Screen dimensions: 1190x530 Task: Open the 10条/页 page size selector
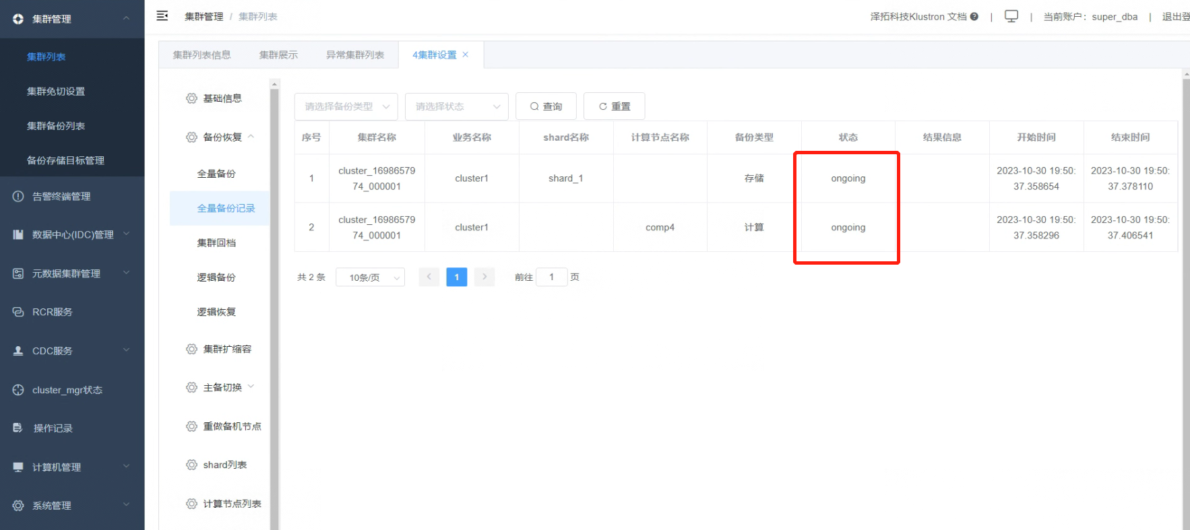click(370, 277)
